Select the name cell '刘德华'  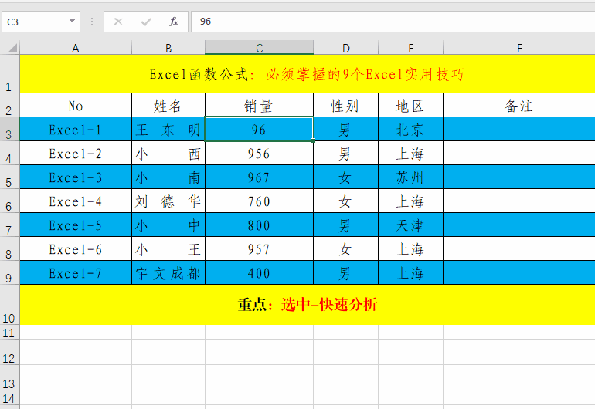[168, 201]
